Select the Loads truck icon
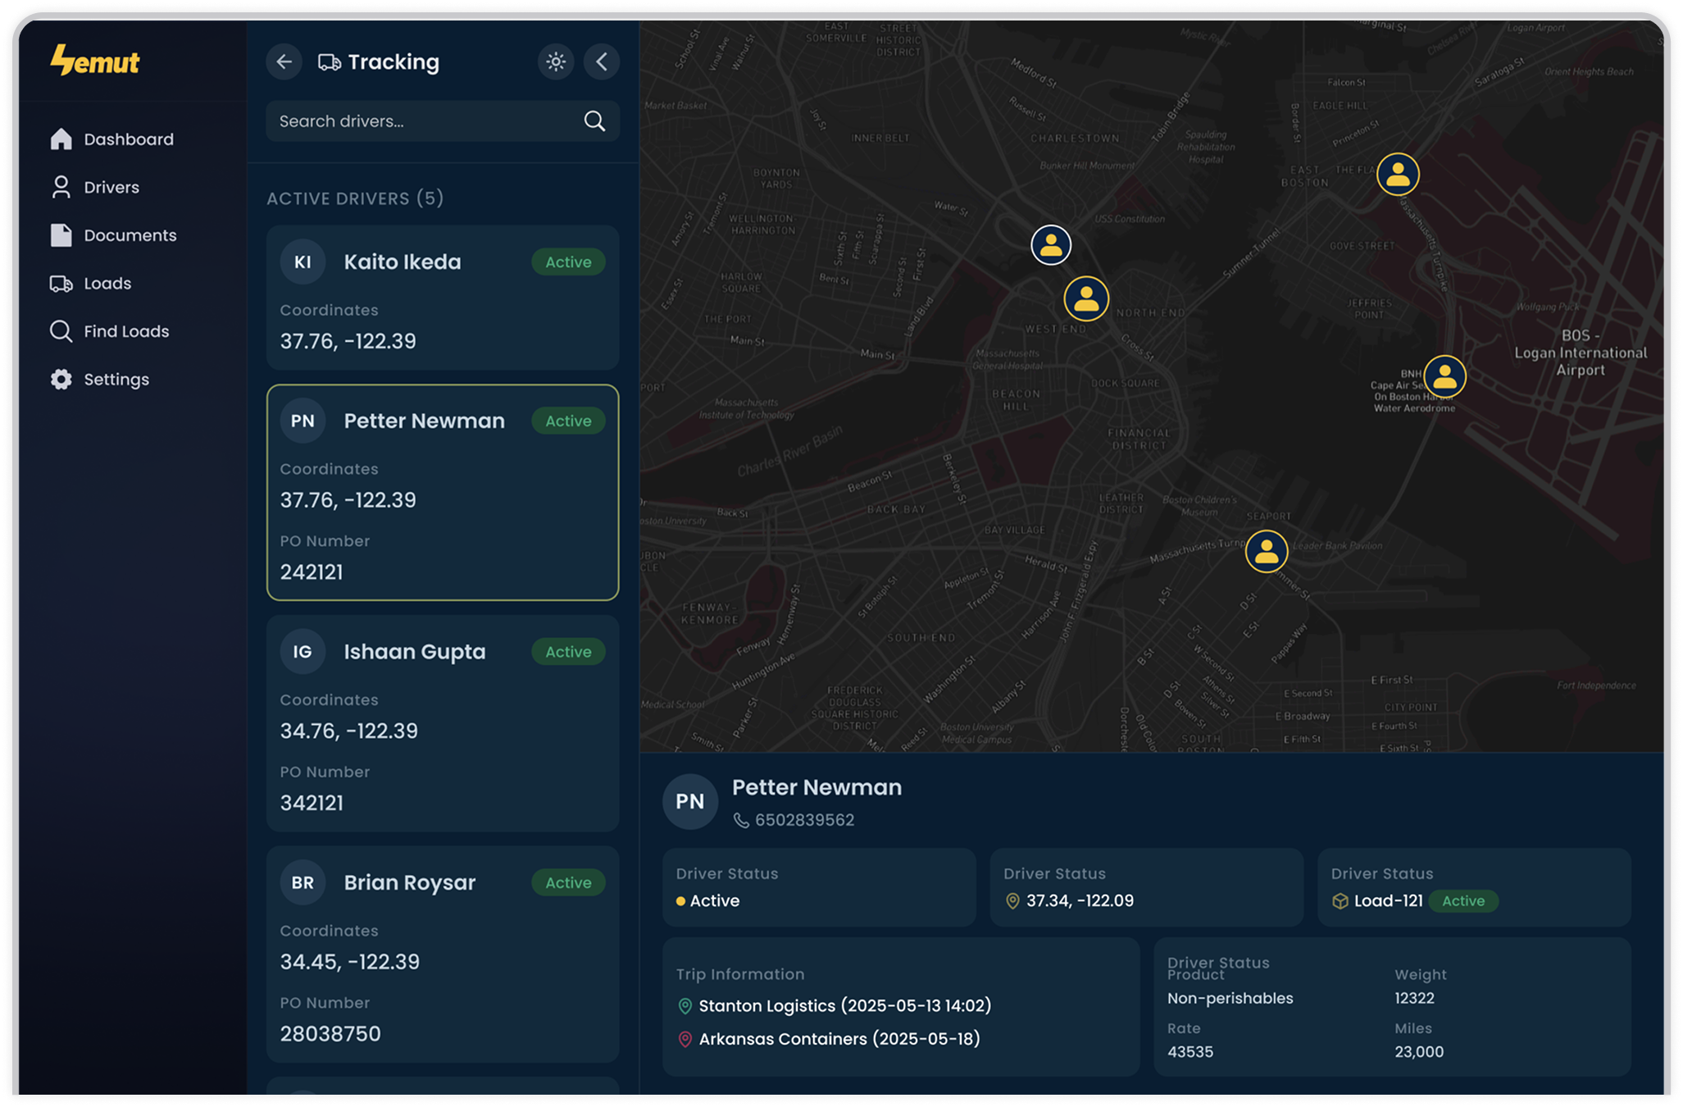Viewport: 1683px width, 1107px height. click(x=61, y=283)
